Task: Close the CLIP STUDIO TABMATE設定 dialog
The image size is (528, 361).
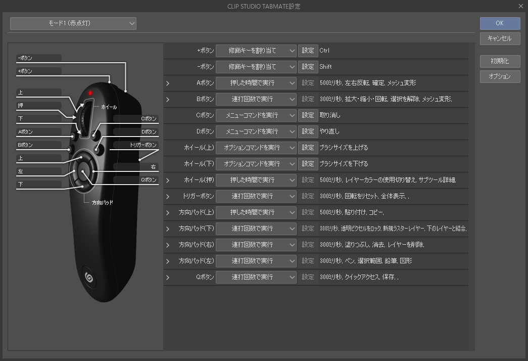Action: pyautogui.click(x=521, y=6)
